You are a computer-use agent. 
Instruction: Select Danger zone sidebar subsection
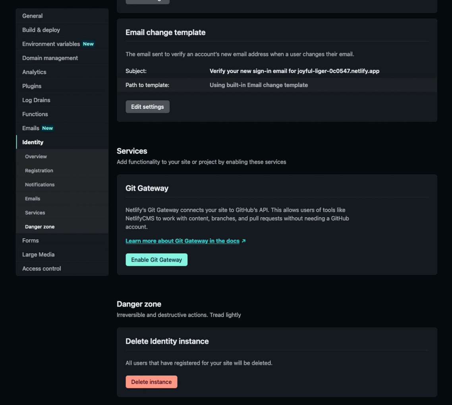62,227
